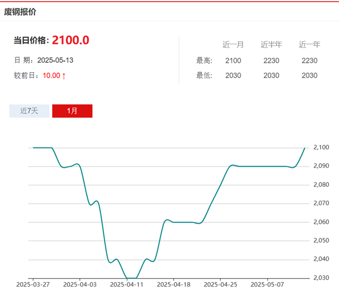
Task: Click the 近一月 column header
Action: click(x=233, y=44)
